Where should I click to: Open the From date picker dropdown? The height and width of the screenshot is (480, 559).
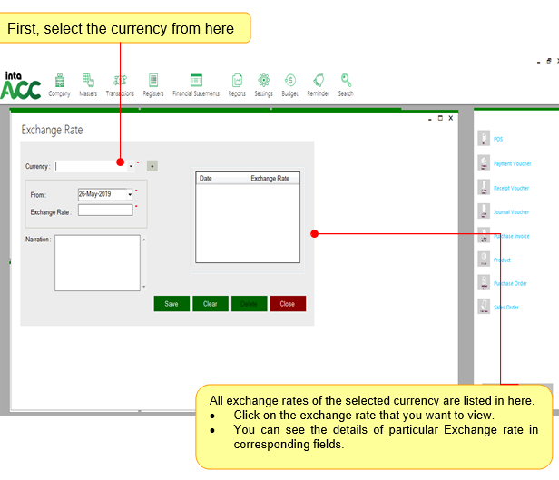[x=130, y=194]
